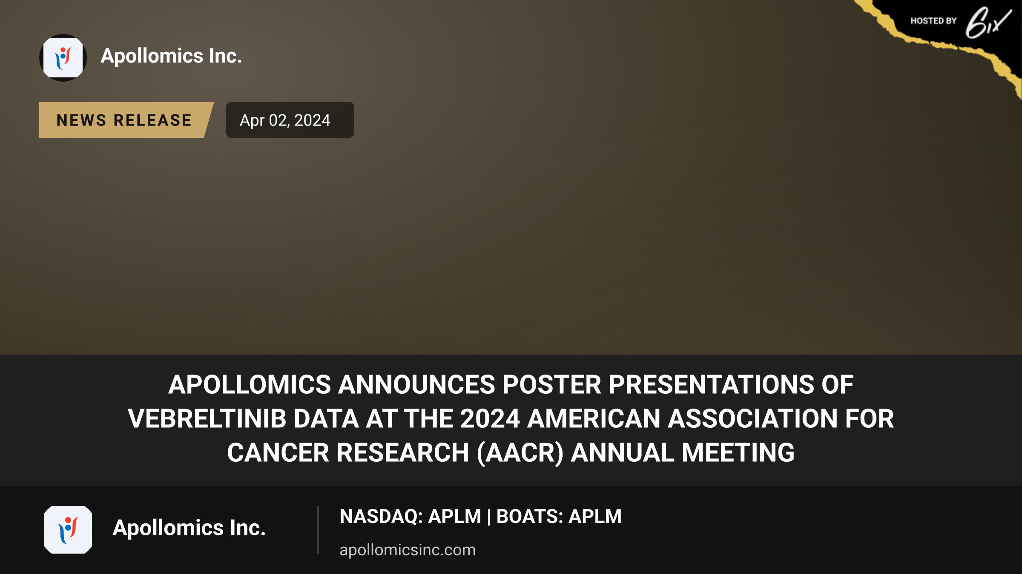Click the pipe separator between ticker symbols

489,517
